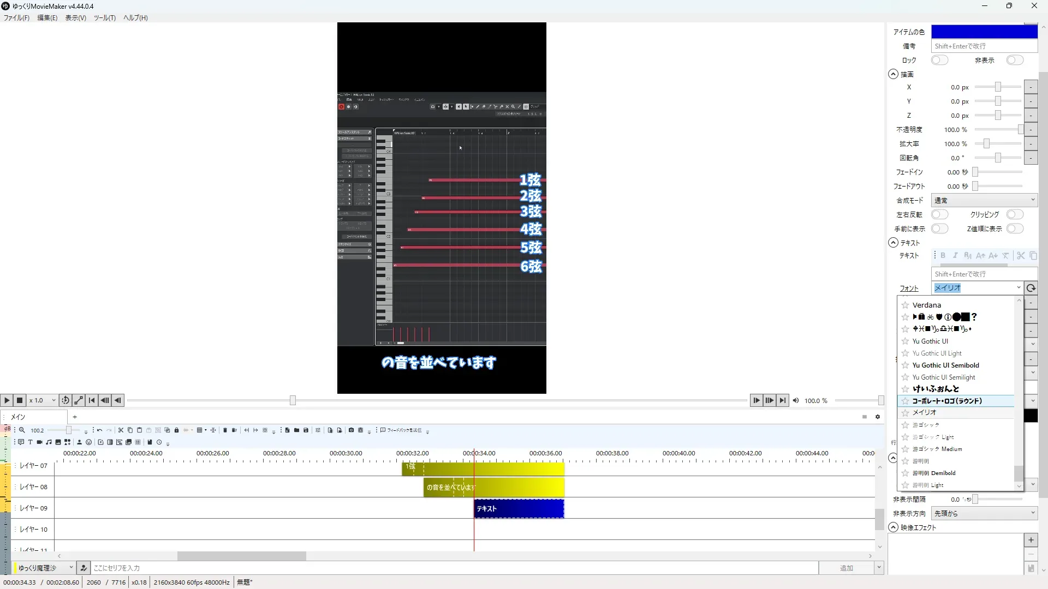Add an audio item with the music note icon

click(x=49, y=442)
